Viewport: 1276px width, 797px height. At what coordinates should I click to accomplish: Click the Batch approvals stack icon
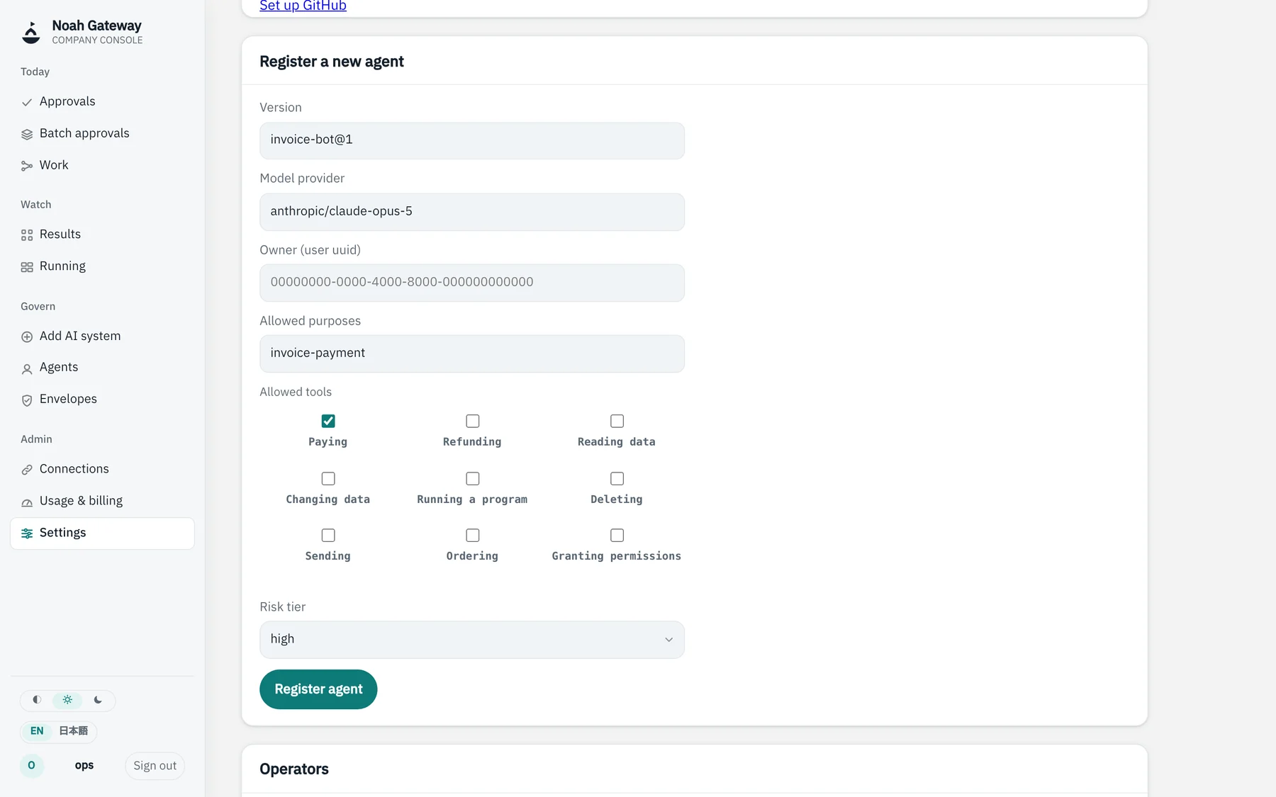(27, 134)
